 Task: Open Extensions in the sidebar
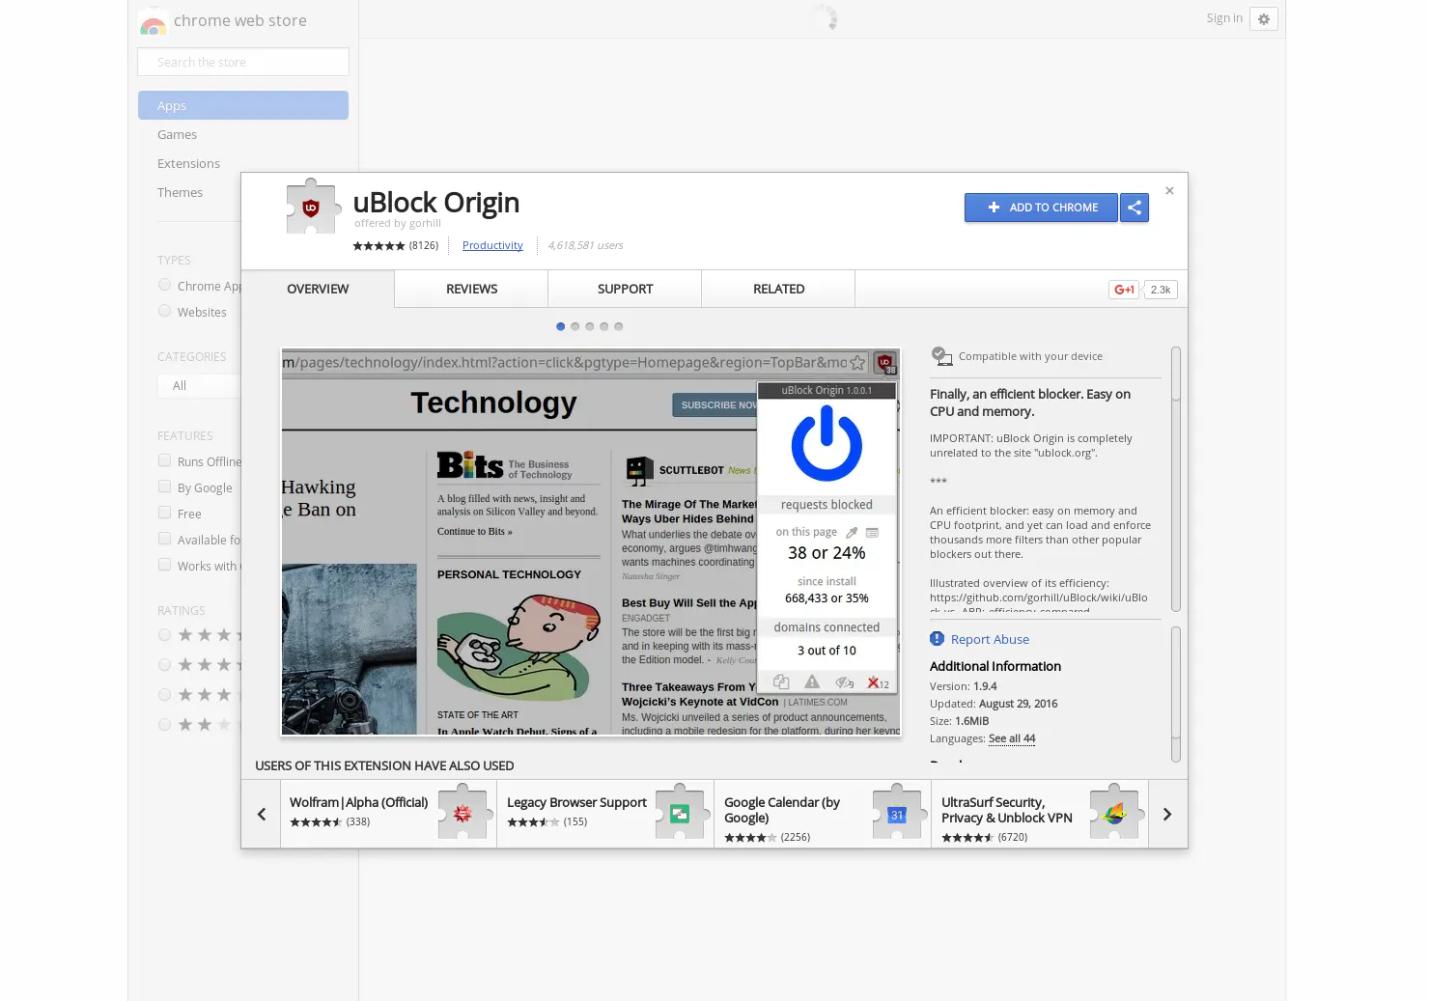pyautogui.click(x=188, y=164)
